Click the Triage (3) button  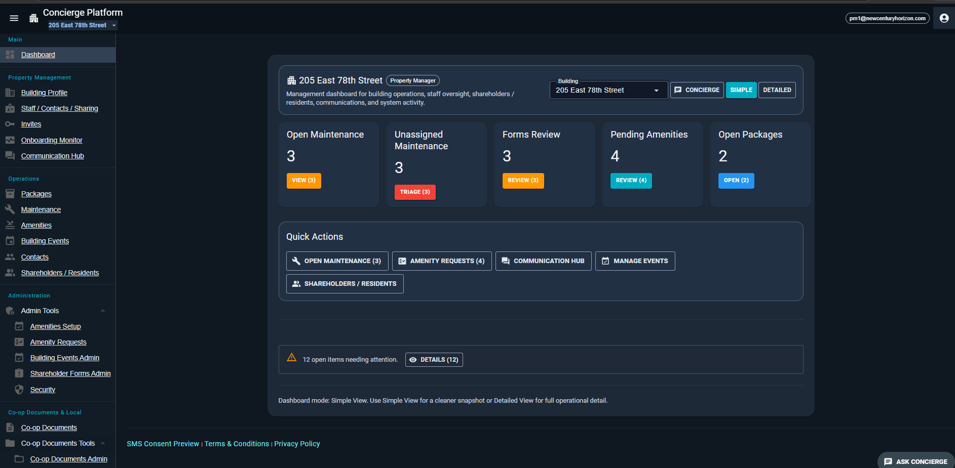coord(415,192)
